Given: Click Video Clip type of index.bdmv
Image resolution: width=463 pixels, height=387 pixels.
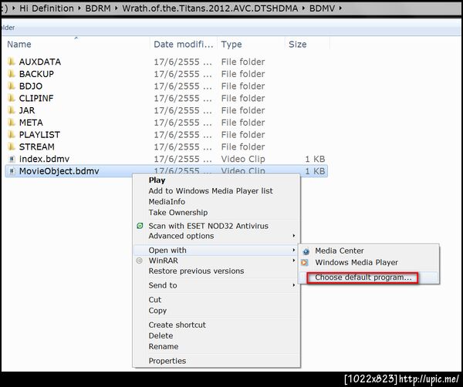Looking at the screenshot, I should pos(243,159).
